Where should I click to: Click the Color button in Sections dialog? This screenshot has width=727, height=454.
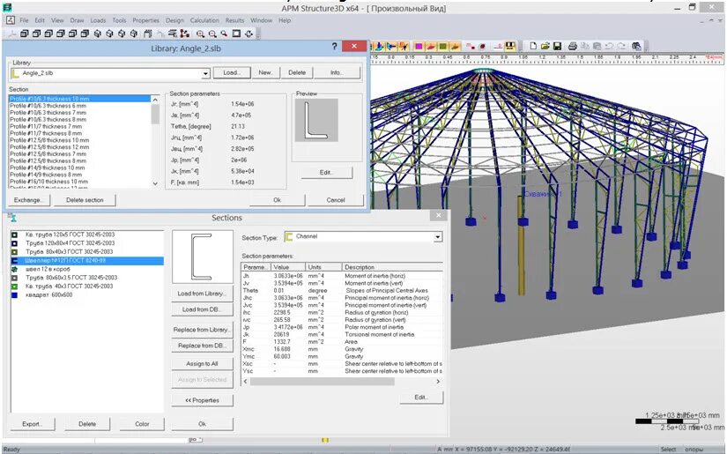click(x=143, y=424)
